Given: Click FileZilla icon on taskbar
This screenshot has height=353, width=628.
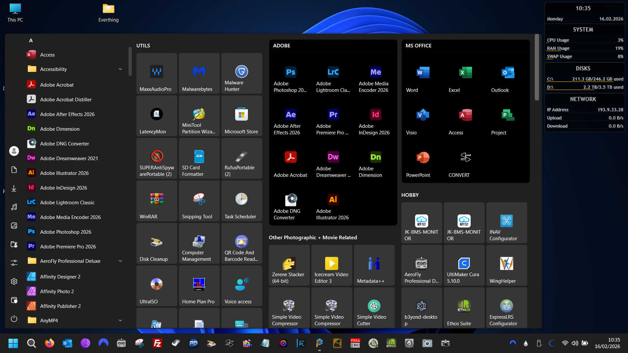Looking at the screenshot, I should click(157, 343).
